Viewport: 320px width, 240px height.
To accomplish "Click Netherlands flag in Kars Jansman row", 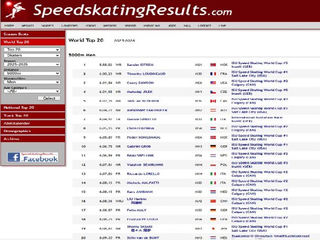I will click(213, 192).
